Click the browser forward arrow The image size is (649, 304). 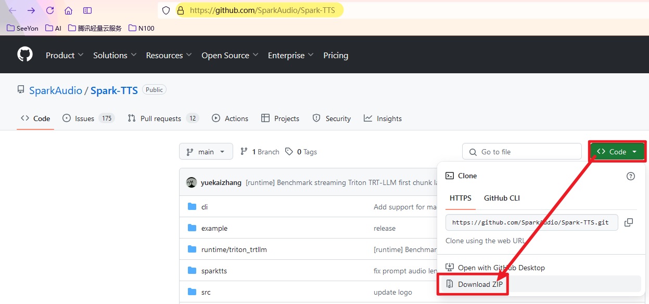pos(31,10)
